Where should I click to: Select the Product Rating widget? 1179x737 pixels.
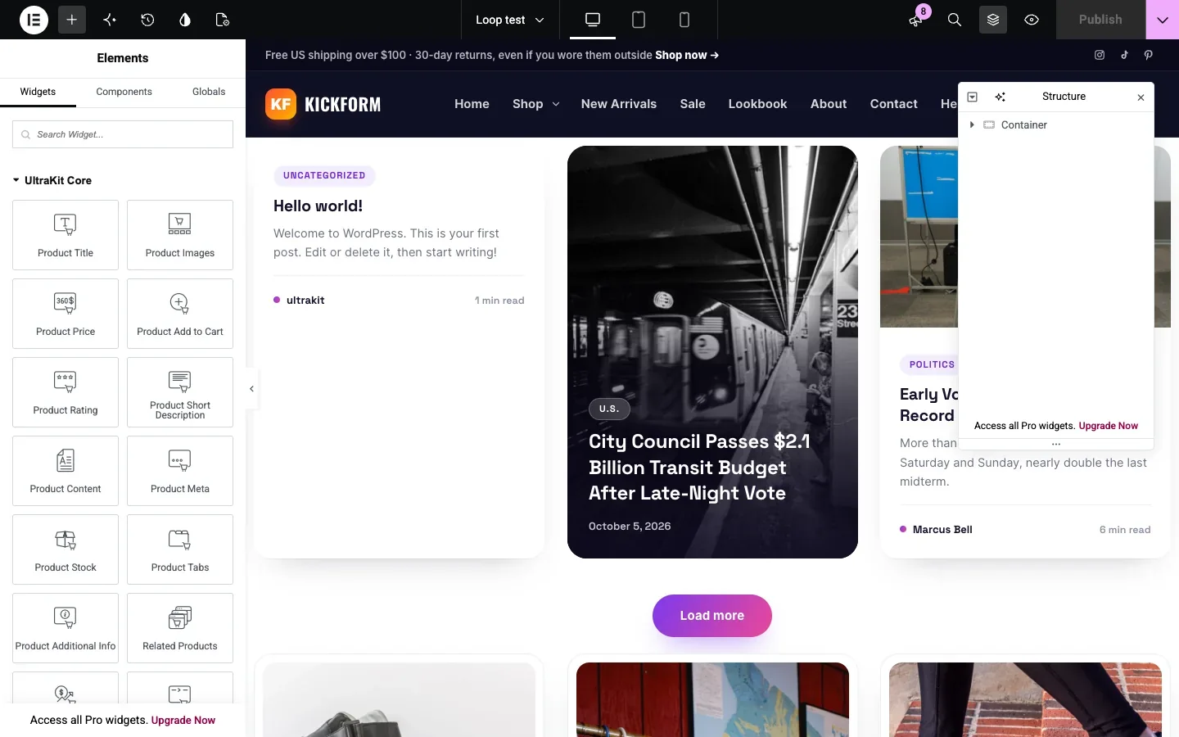point(65,392)
